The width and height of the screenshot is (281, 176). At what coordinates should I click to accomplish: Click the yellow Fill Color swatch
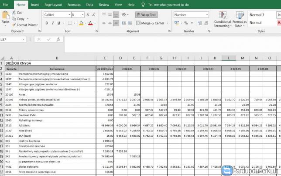pos(81,23)
